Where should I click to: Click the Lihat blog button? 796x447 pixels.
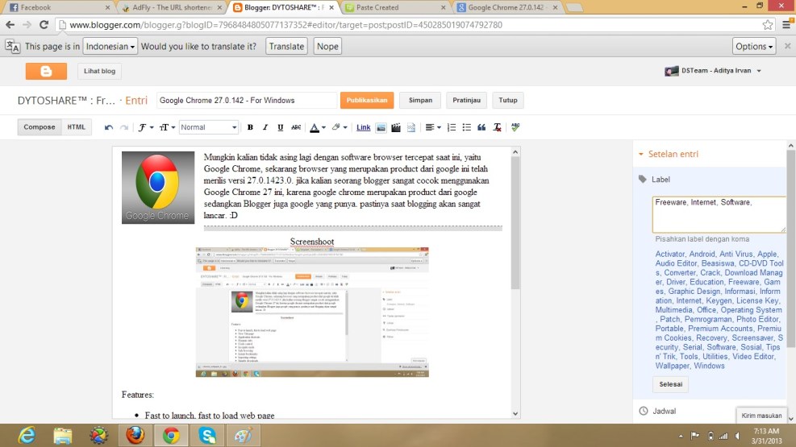[99, 71]
